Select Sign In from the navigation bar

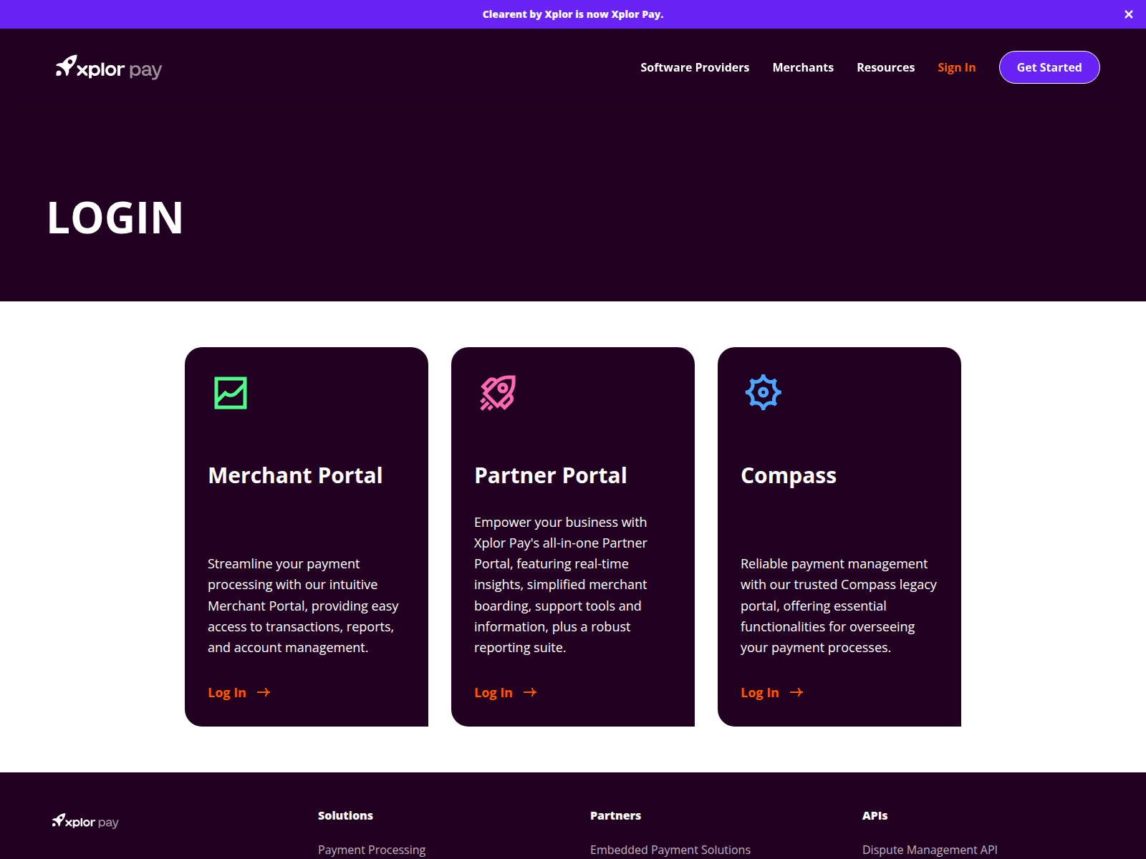pyautogui.click(x=956, y=67)
